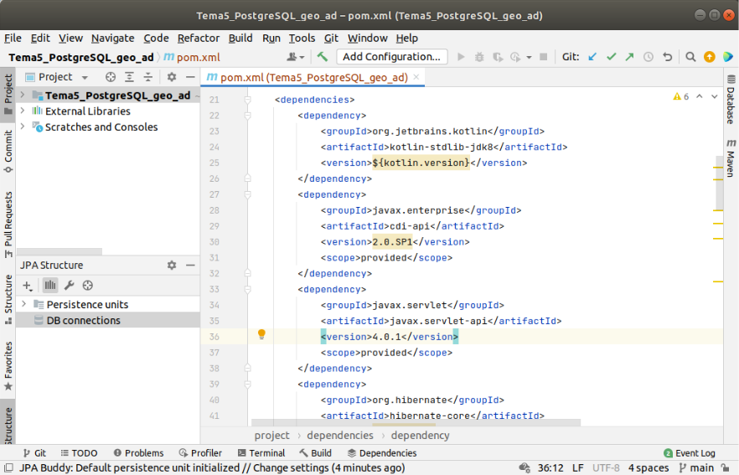Click Git Push arrow icon
Viewport: 739px width, 475px height.
click(x=630, y=57)
